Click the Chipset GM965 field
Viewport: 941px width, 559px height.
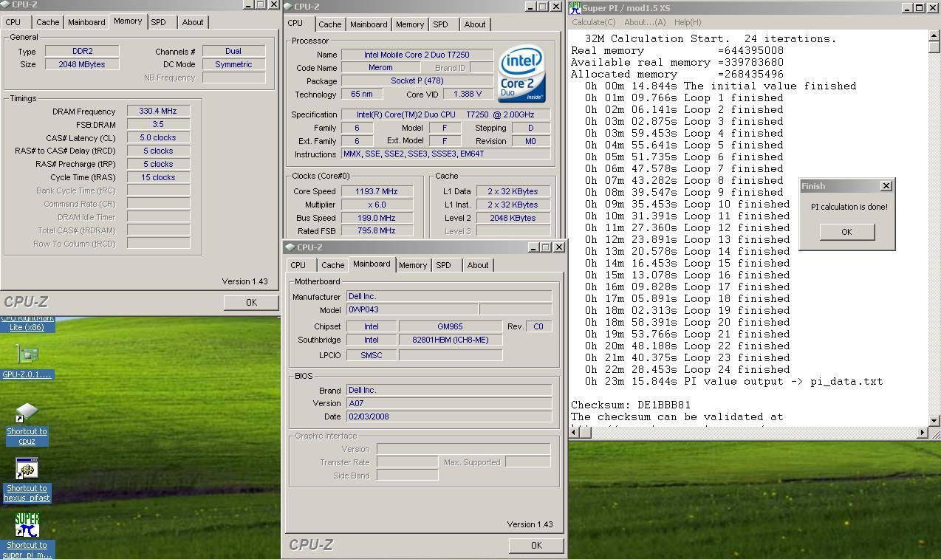click(x=450, y=326)
